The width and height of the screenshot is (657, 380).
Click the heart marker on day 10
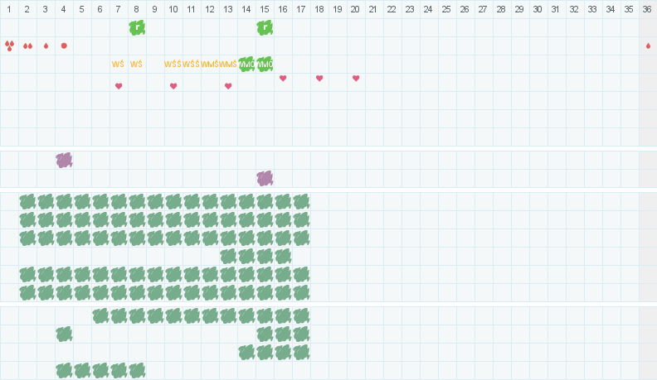[173, 86]
